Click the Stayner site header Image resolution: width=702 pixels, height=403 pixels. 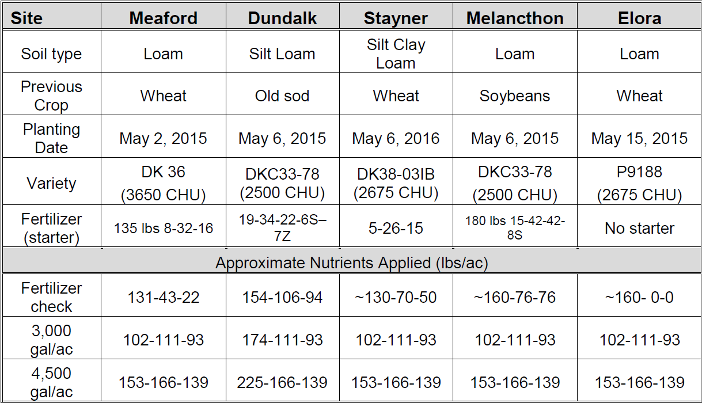[x=396, y=18]
